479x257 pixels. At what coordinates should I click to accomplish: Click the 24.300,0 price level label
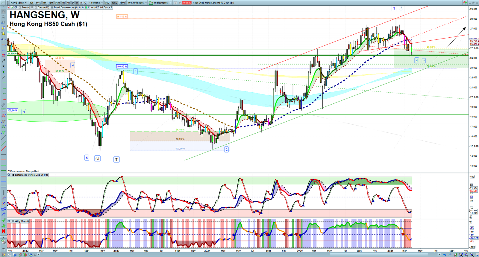12,54
